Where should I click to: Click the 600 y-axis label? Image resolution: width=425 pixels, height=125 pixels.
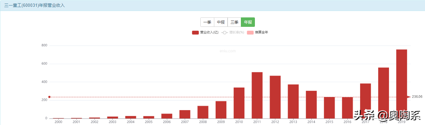44,64
